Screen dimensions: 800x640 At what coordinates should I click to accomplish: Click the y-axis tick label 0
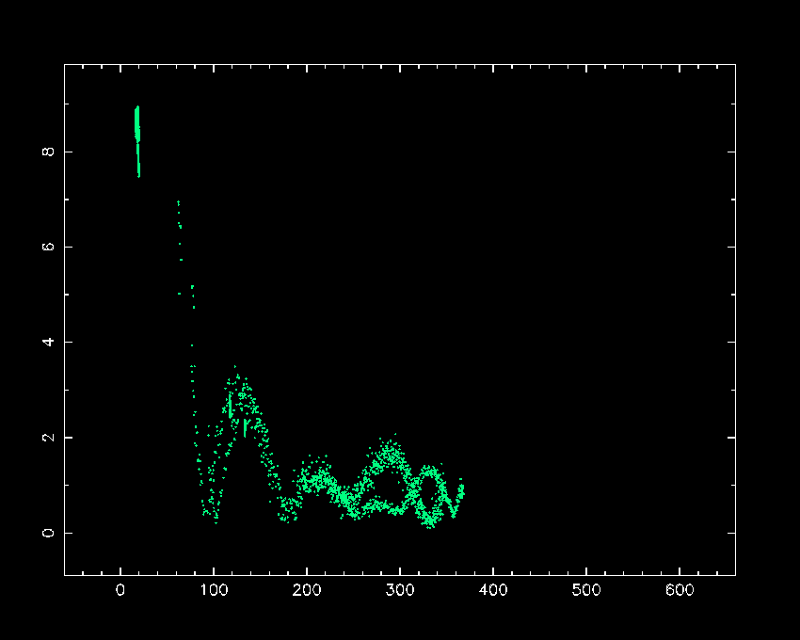pyautogui.click(x=48, y=533)
